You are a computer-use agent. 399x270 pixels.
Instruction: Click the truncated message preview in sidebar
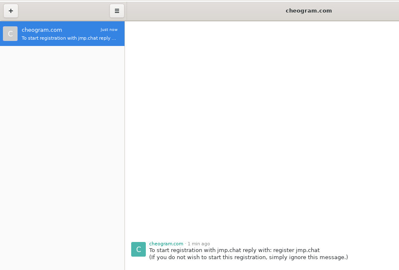coord(69,38)
